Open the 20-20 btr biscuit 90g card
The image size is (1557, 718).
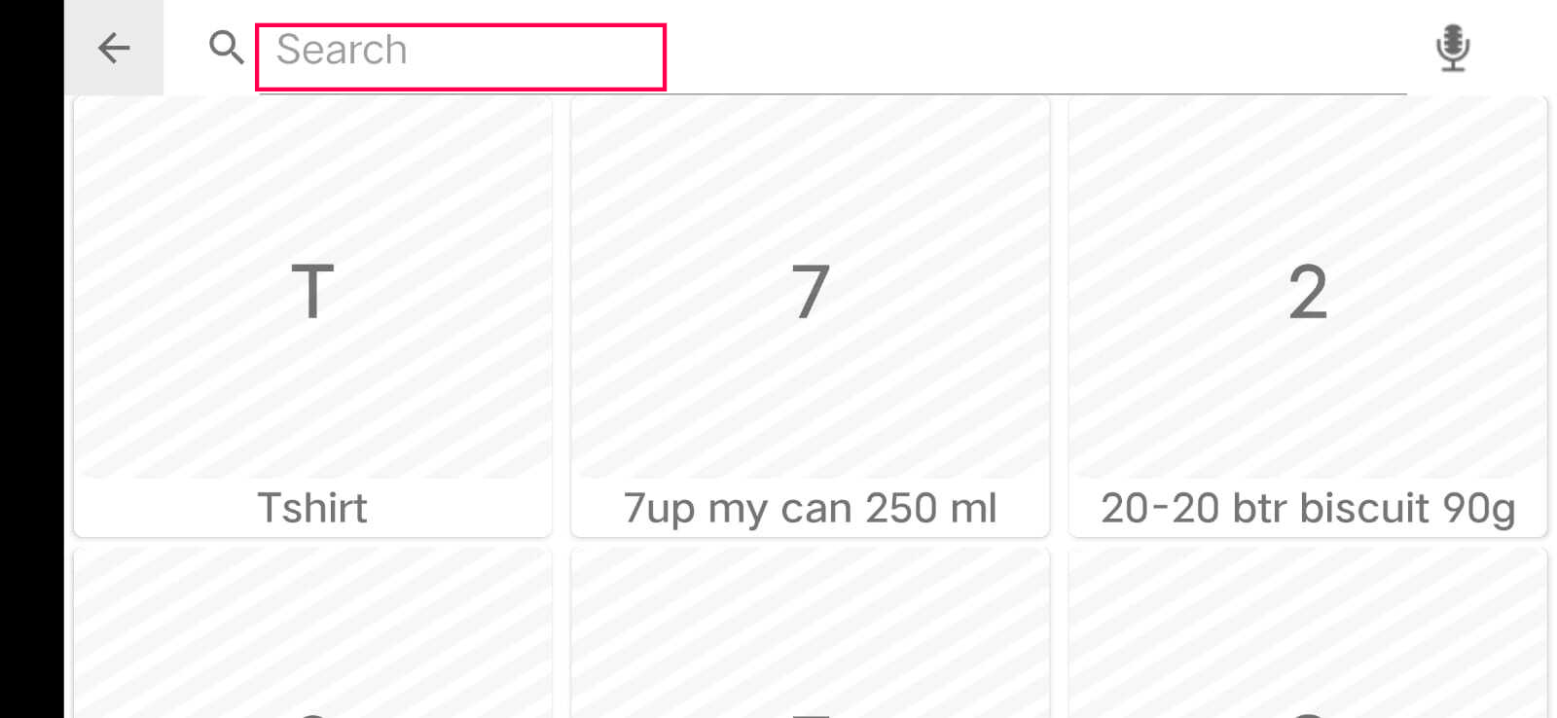coord(1307,316)
